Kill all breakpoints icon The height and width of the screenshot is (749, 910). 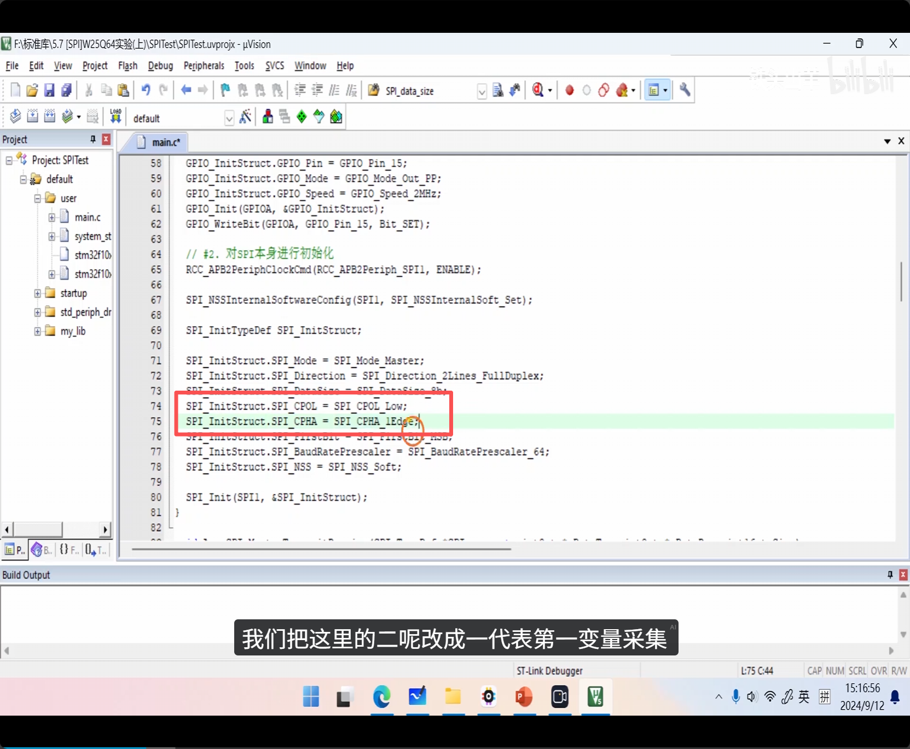coord(621,90)
